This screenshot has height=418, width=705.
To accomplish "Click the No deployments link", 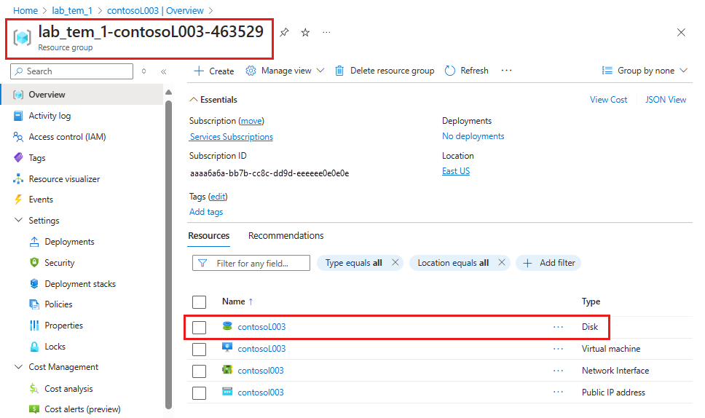I will pyautogui.click(x=473, y=136).
